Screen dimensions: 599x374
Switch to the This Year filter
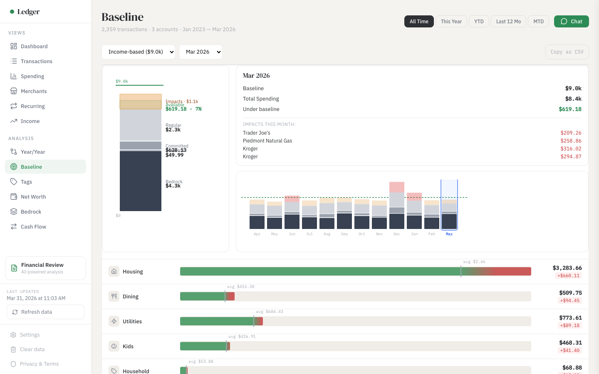pos(451,21)
